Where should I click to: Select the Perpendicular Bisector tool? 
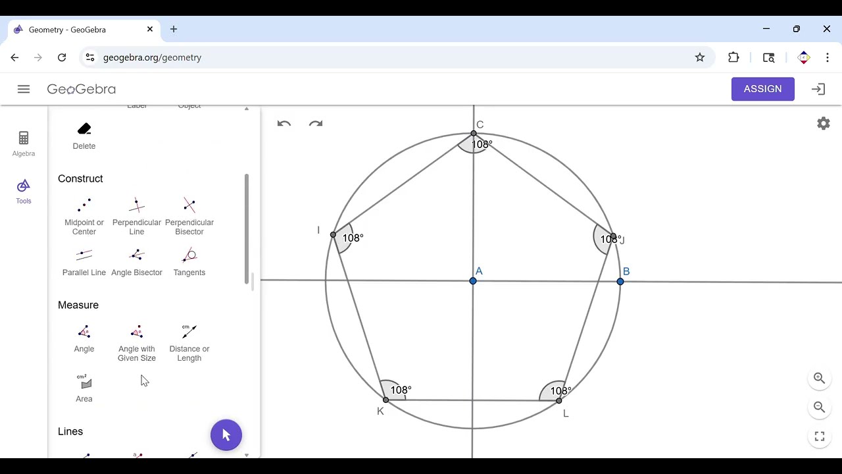pyautogui.click(x=189, y=217)
